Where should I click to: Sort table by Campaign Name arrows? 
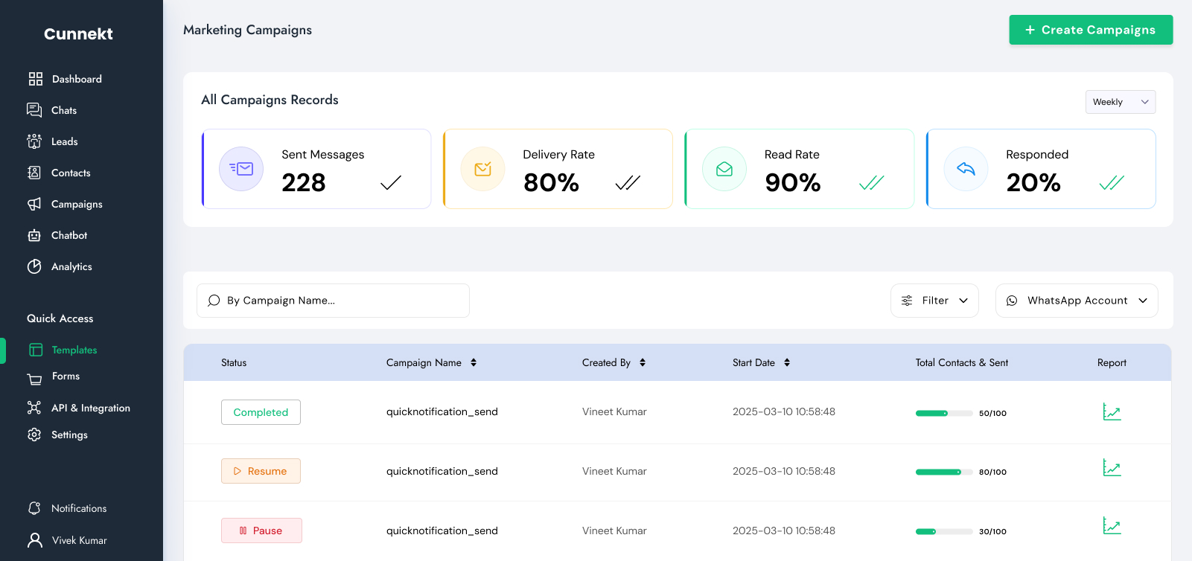click(x=474, y=362)
